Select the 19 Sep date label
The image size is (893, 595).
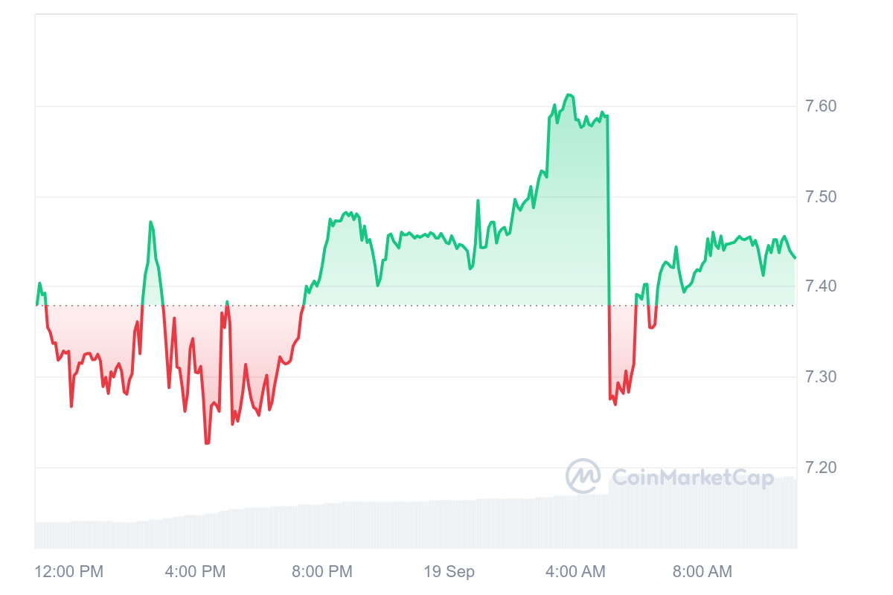449,572
